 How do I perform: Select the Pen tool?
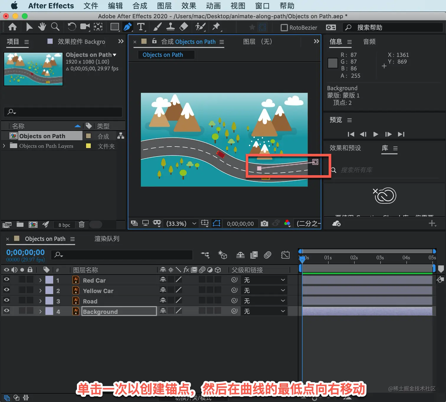click(x=128, y=27)
